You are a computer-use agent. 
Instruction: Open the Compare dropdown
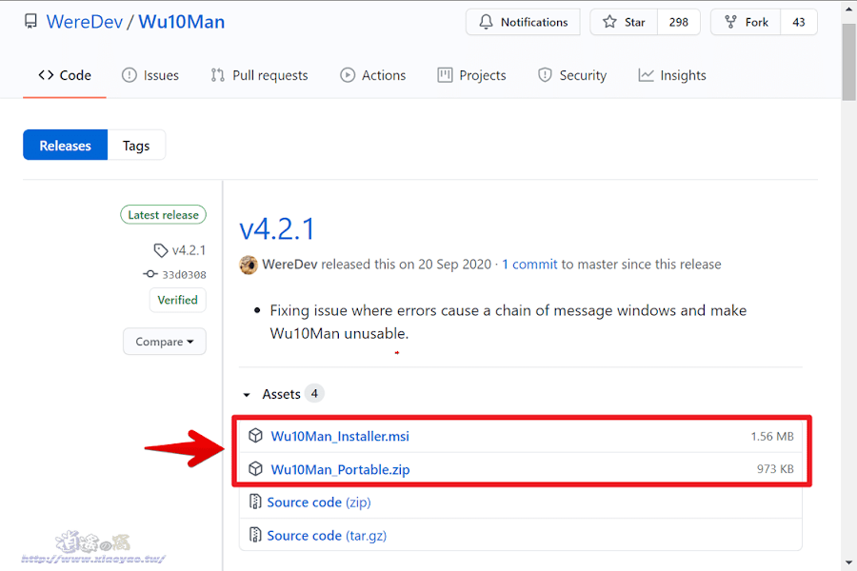(x=165, y=342)
